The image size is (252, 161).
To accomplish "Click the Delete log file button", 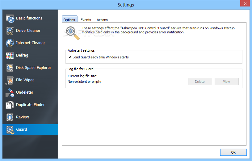I will pos(200,82).
